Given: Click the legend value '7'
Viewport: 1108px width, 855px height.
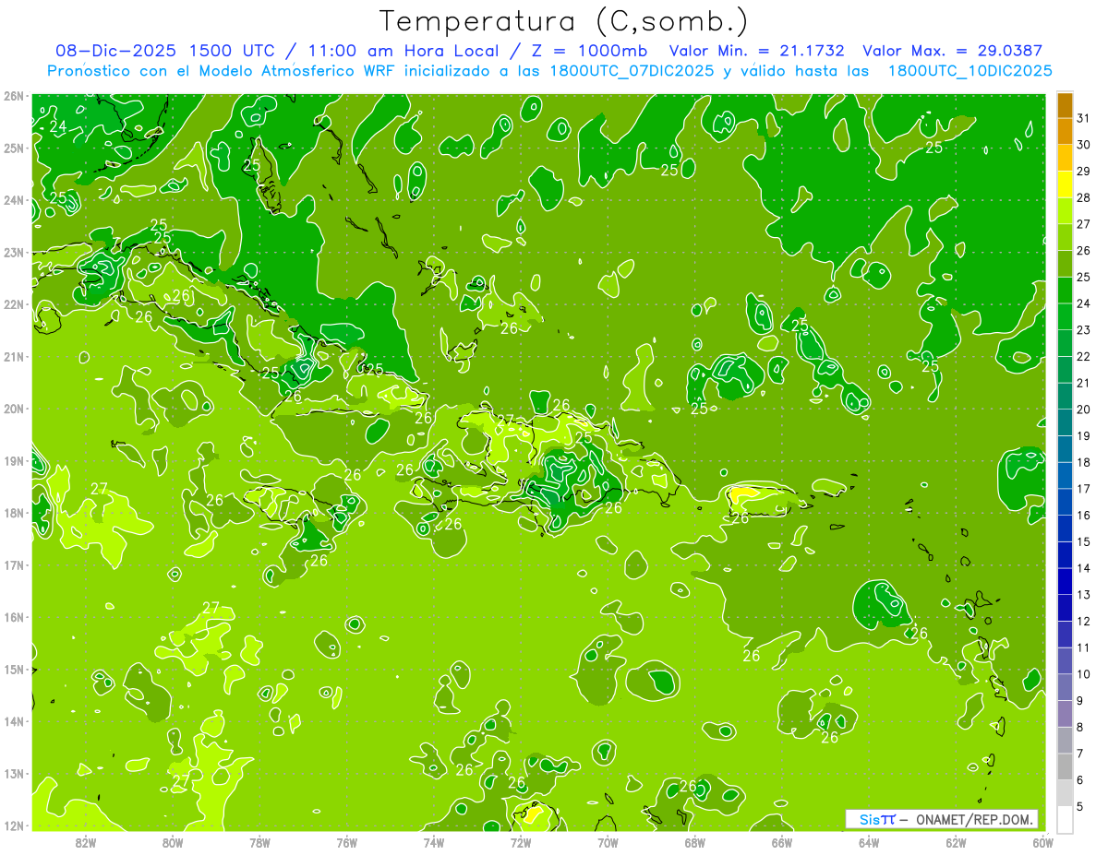Looking at the screenshot, I should (x=1081, y=754).
